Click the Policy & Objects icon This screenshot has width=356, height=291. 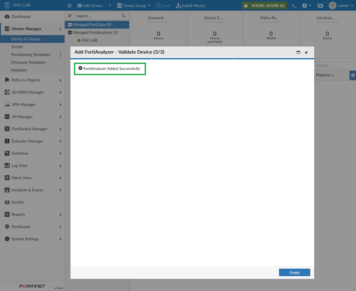7,80
